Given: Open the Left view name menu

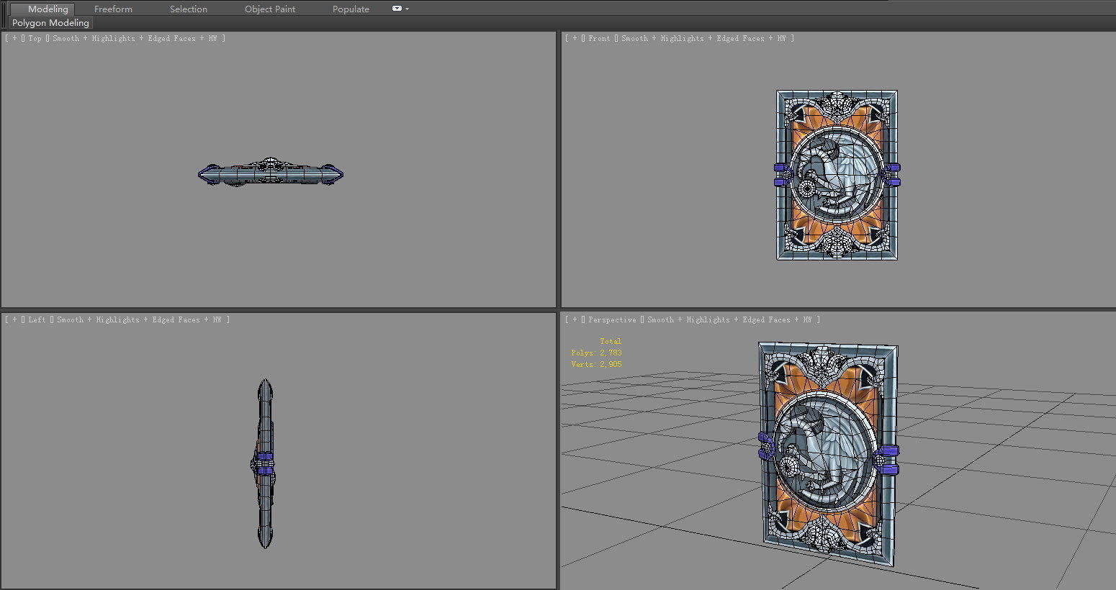Looking at the screenshot, I should click(37, 319).
